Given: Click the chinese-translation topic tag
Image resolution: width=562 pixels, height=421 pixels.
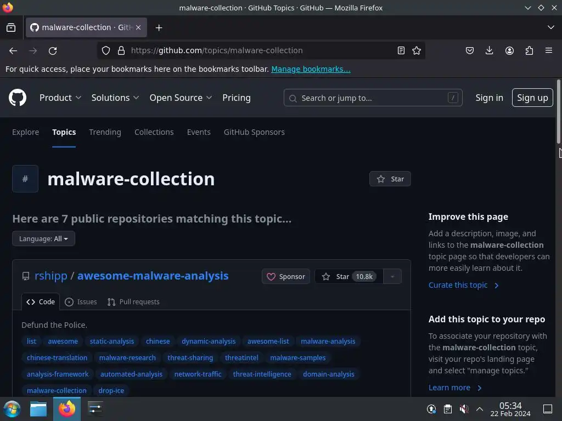Looking at the screenshot, I should pos(57,357).
